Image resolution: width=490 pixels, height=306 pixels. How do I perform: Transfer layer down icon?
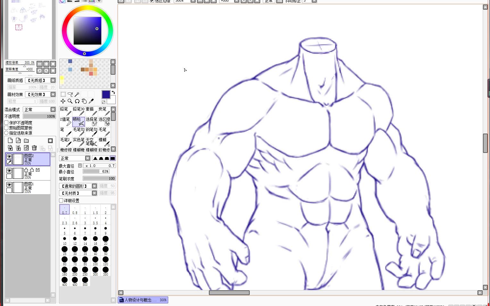click(x=10, y=148)
